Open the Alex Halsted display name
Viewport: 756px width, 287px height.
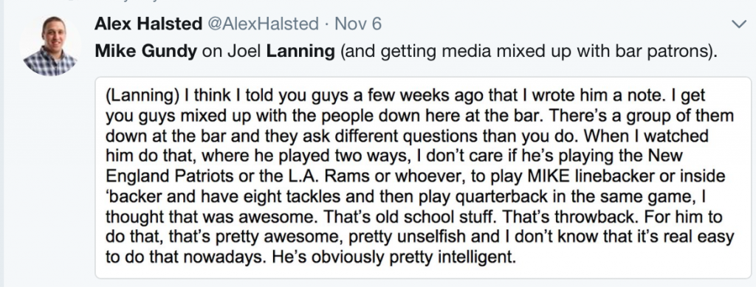pos(148,24)
